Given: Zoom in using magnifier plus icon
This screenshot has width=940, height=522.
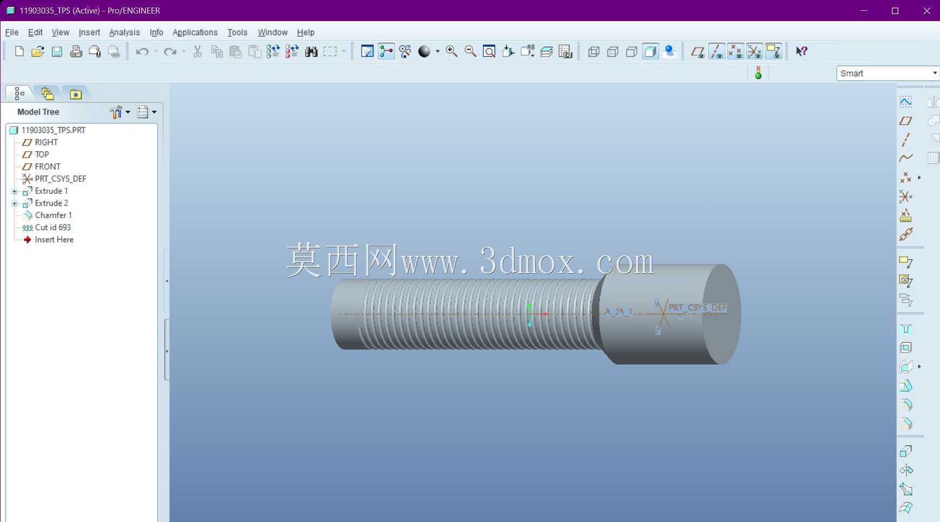Looking at the screenshot, I should [x=451, y=51].
